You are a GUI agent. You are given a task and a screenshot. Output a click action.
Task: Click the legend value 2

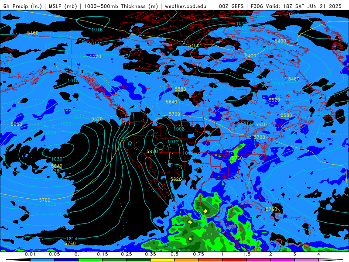tap(270, 254)
